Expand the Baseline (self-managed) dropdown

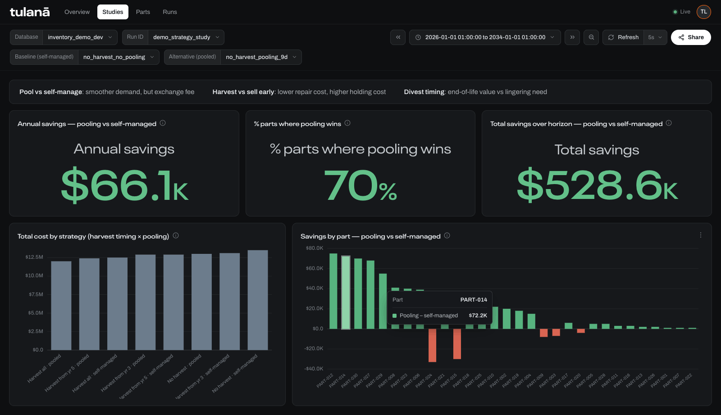(x=119, y=57)
